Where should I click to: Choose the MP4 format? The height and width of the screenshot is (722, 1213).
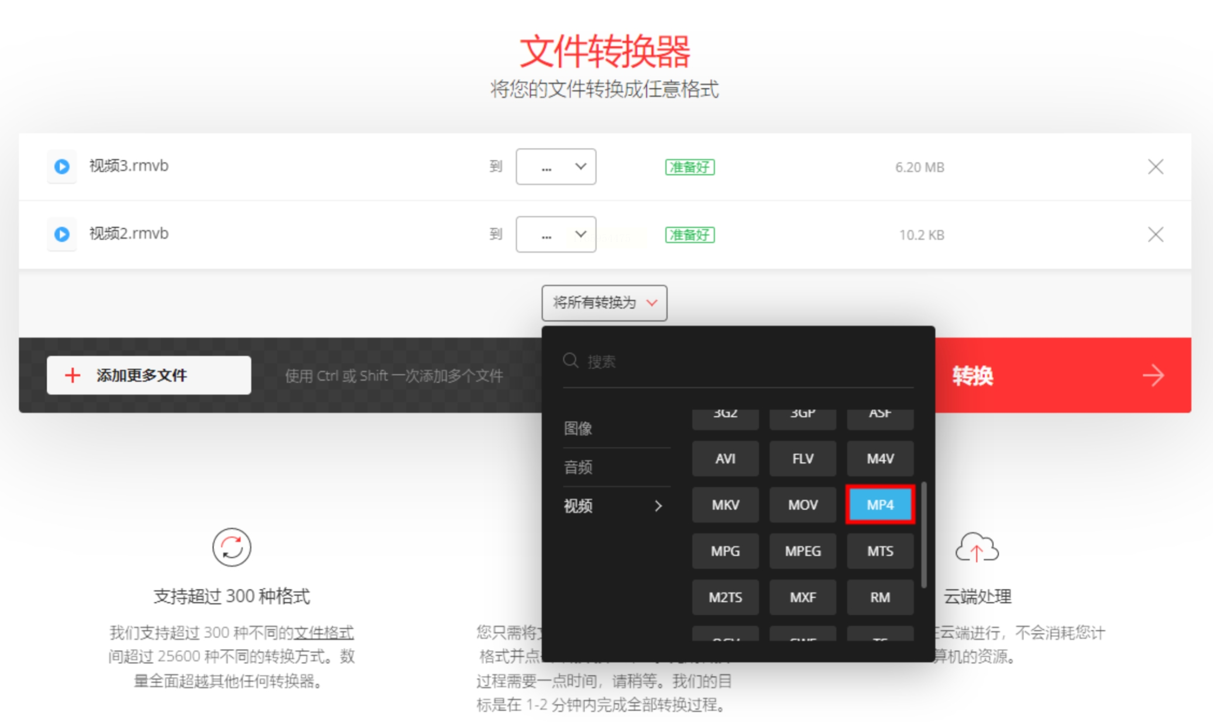coord(879,505)
